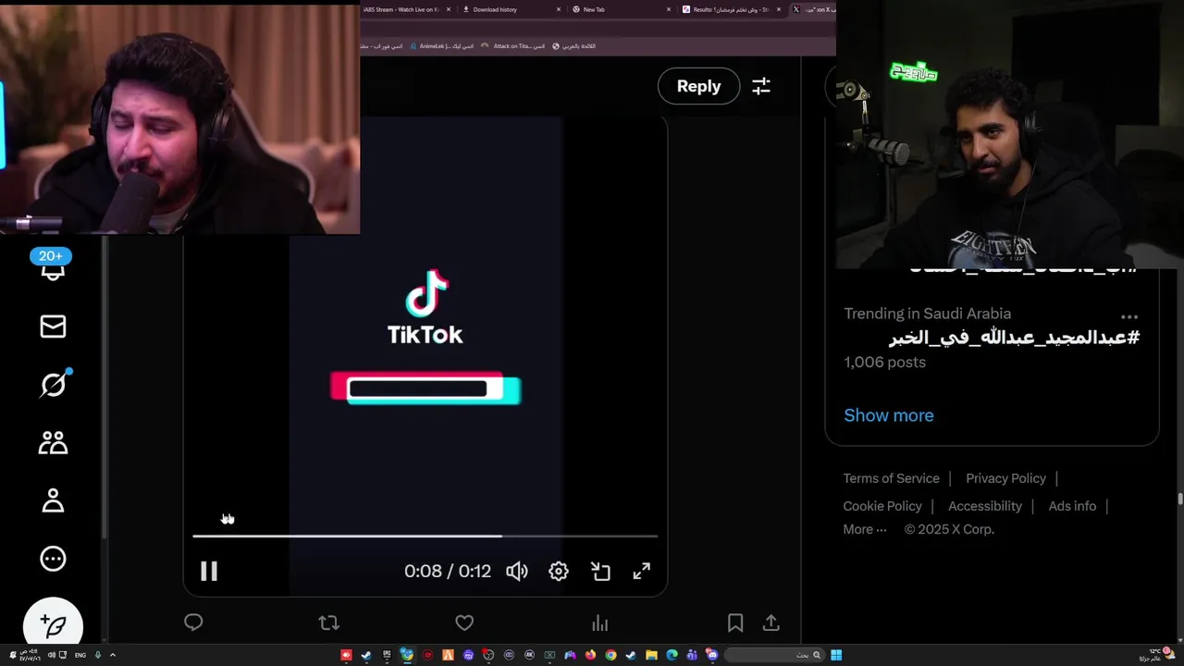
Task: Switch to ABS Stream Watch Live tab
Action: coord(402,9)
